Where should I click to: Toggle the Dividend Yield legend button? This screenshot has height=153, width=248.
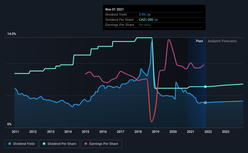pos(21,144)
